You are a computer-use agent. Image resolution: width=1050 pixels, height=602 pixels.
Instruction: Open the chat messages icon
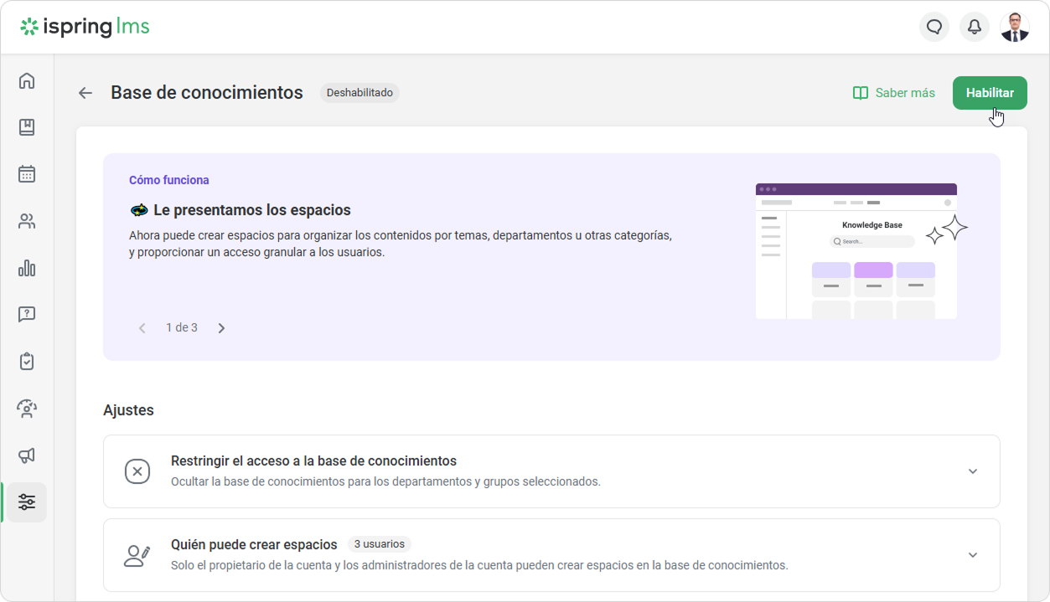pos(934,27)
